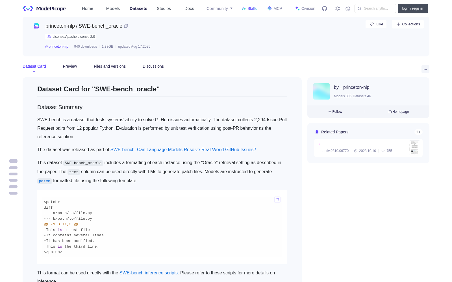Viewport: 452px width, 282px height.
Task: Go to Models in top navigation
Action: [113, 8]
